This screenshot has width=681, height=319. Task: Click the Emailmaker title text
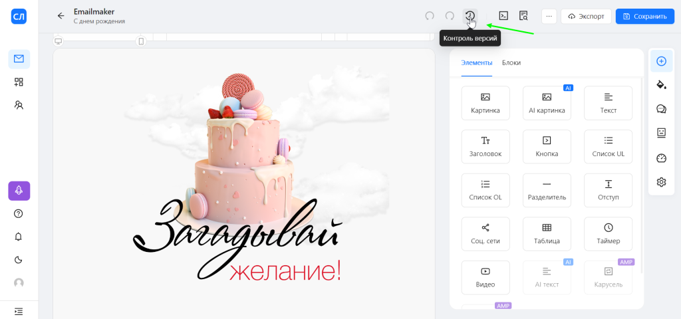(94, 12)
